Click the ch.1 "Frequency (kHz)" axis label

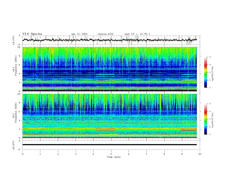(16, 66)
